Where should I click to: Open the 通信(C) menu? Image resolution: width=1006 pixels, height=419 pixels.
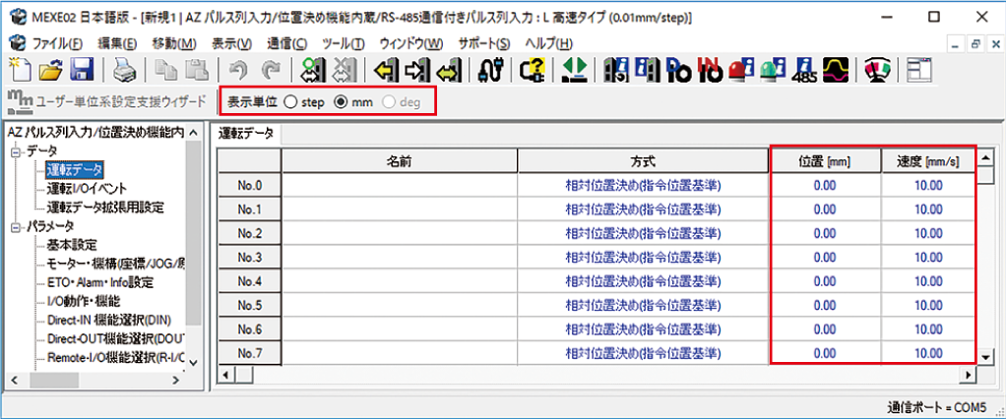(x=286, y=43)
